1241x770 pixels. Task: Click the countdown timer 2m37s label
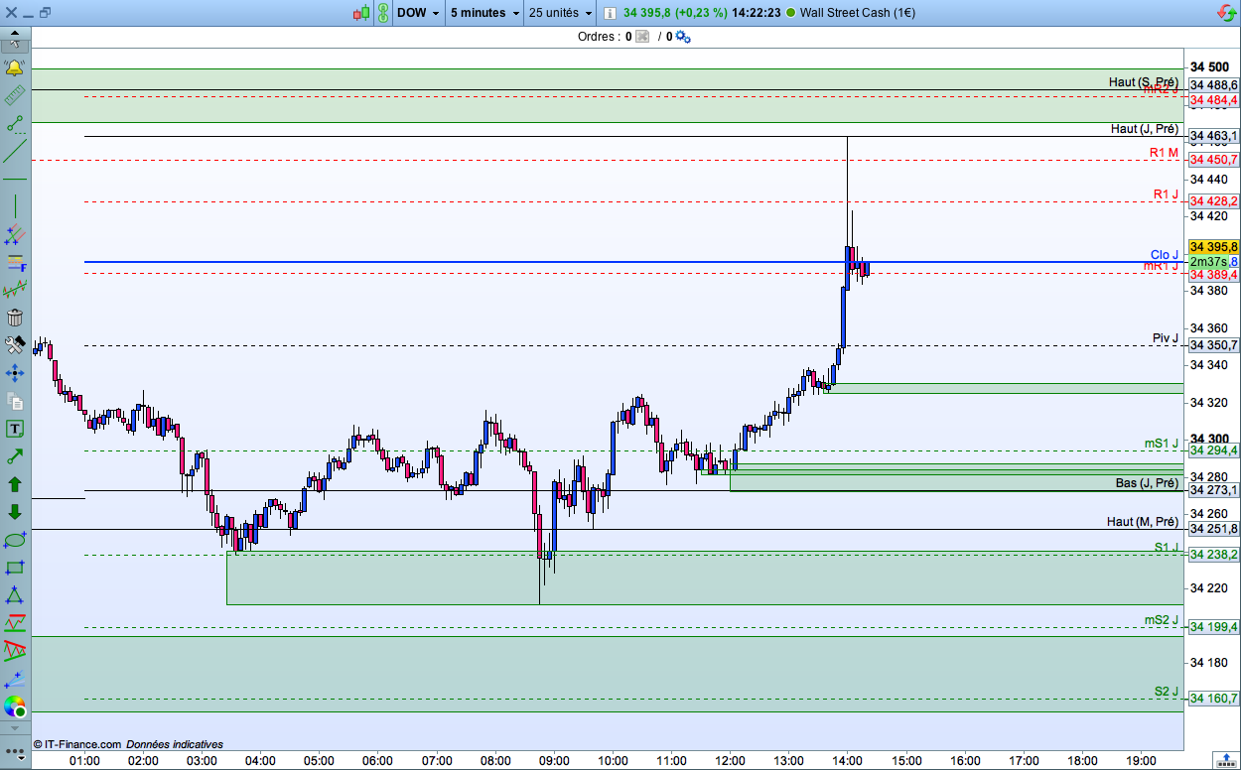(x=1208, y=261)
